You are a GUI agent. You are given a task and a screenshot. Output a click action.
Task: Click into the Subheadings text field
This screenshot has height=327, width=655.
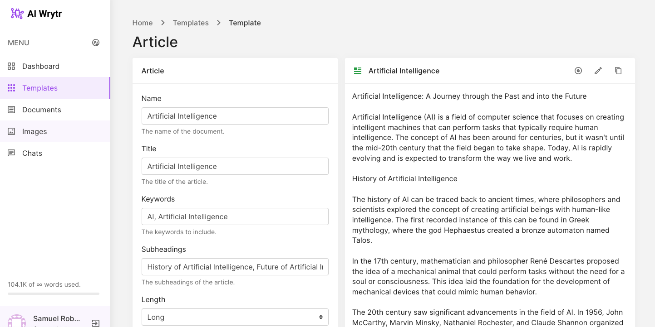[235, 267]
